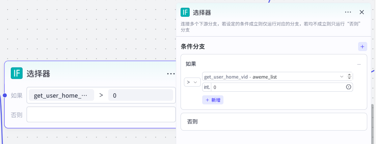Open the get_user_home_vid - aweme_list variable selector
The image size is (376, 144).
(x=270, y=77)
